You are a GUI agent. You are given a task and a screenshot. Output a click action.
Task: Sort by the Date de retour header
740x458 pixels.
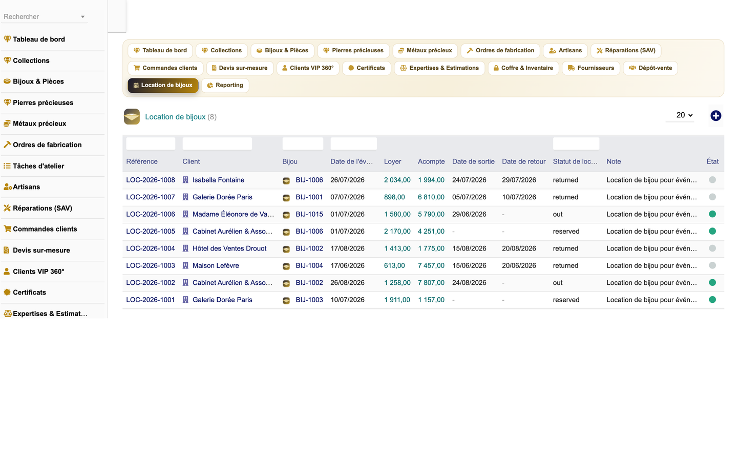click(524, 161)
